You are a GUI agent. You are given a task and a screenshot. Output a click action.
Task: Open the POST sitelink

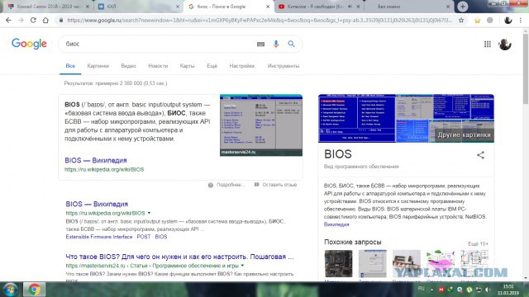click(x=143, y=237)
